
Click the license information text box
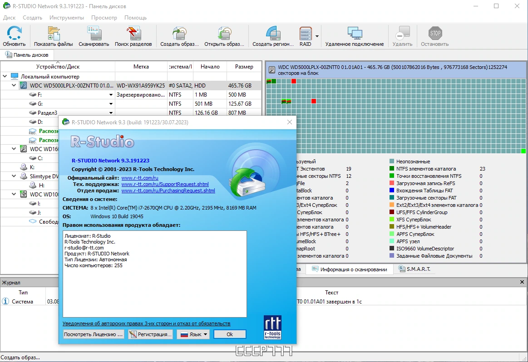click(154, 274)
